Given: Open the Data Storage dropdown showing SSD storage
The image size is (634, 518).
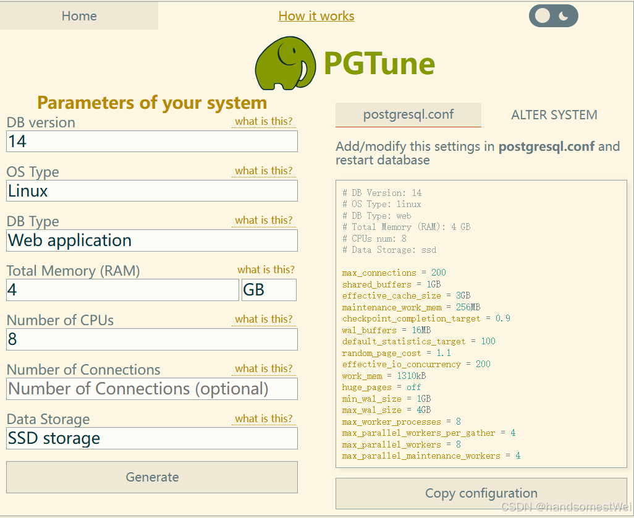Looking at the screenshot, I should click(152, 438).
